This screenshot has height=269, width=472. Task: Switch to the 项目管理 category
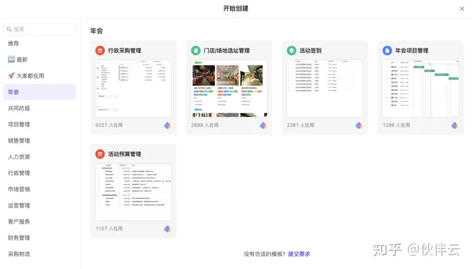pyautogui.click(x=19, y=124)
